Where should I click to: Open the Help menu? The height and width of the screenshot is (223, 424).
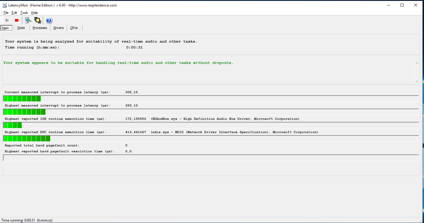[x=34, y=13]
